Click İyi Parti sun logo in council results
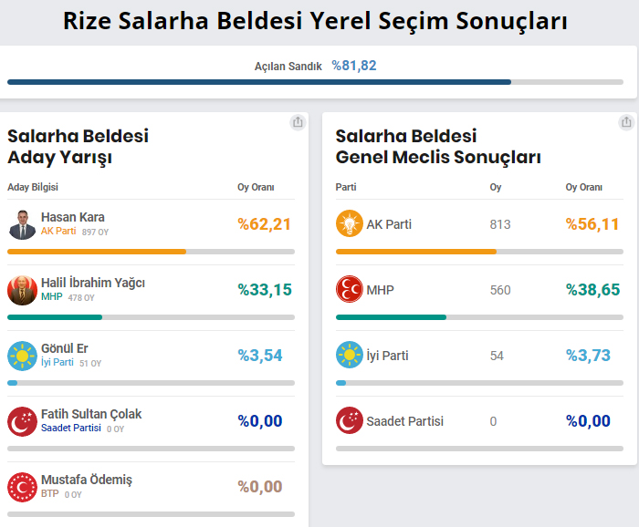This screenshot has width=639, height=527. point(350,355)
